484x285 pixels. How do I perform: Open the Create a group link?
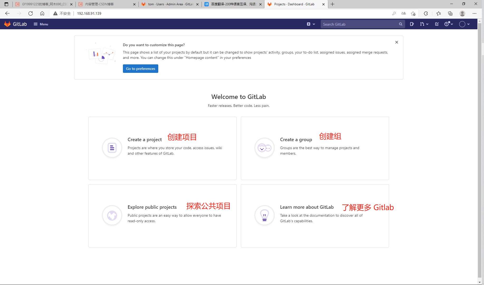296,140
